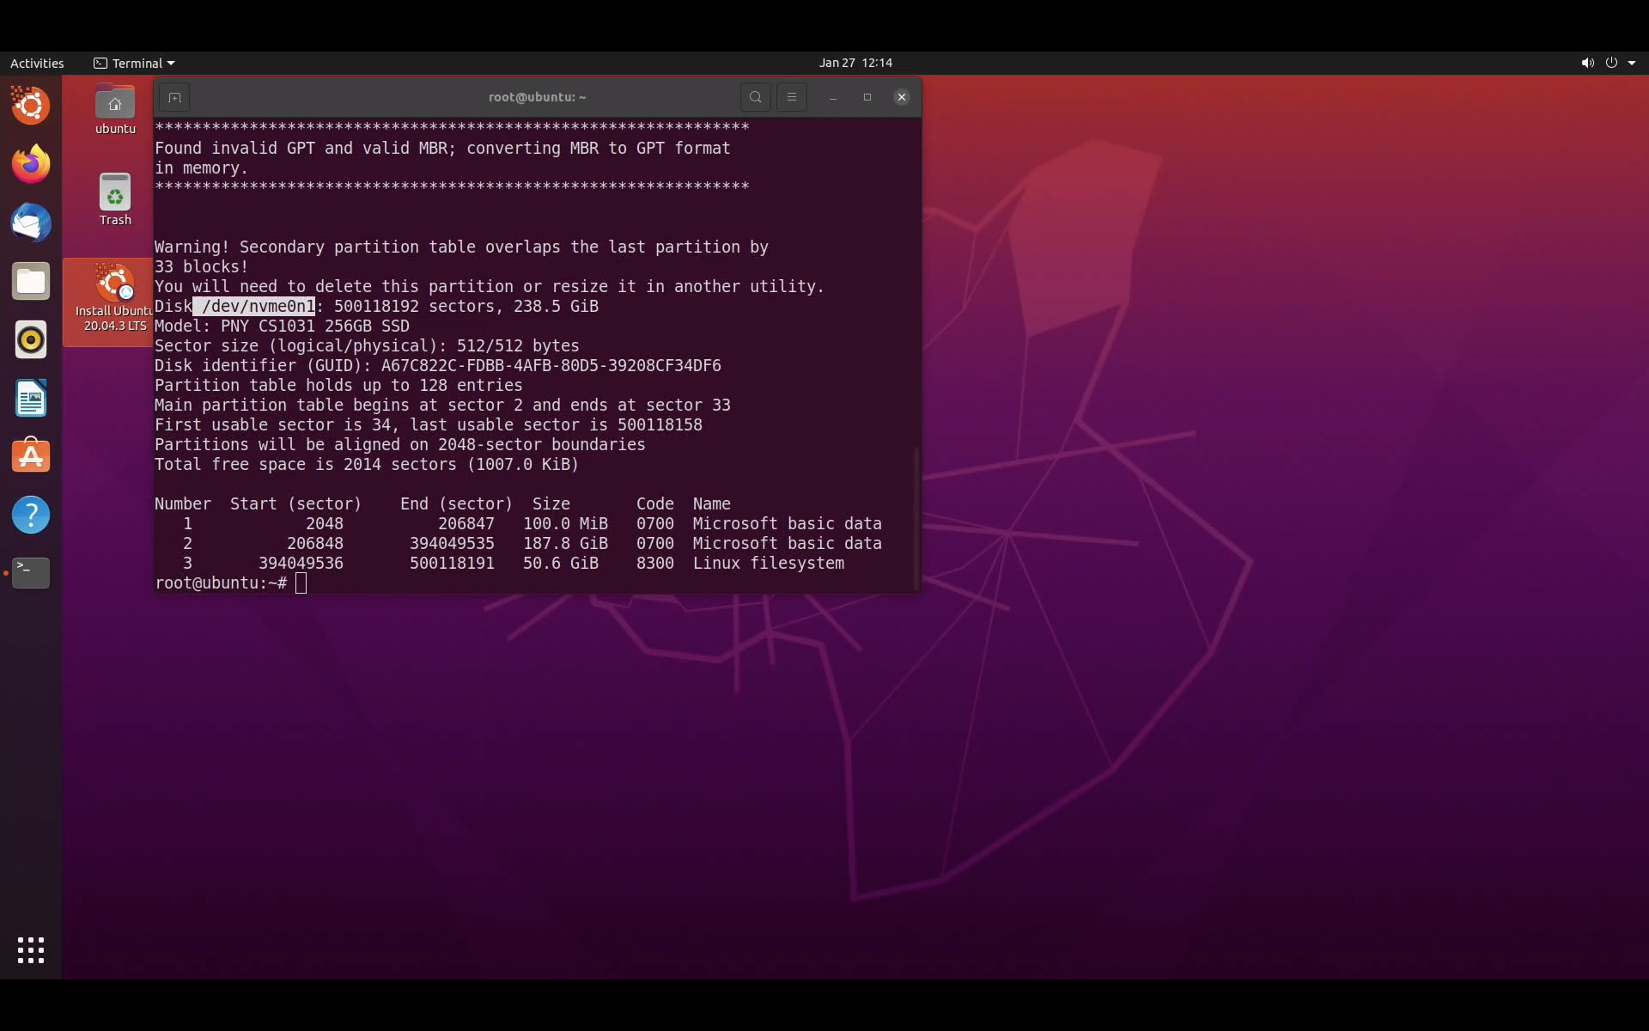Open Activities overview

(x=37, y=63)
